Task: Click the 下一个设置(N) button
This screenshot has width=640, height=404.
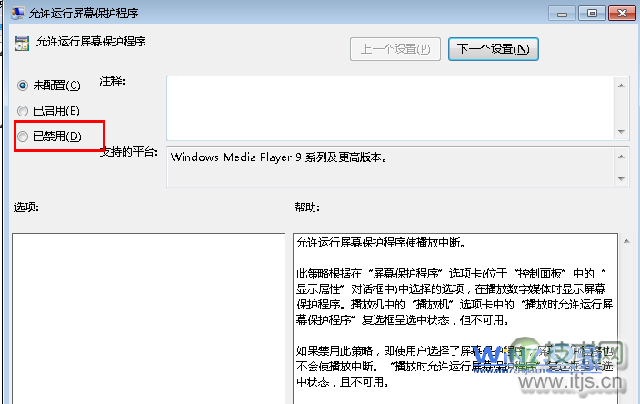Action: click(494, 49)
